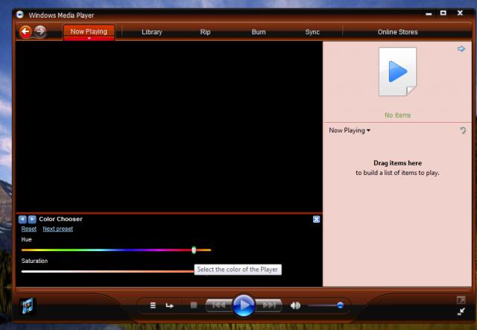Screen dimensions: 477x330
Task: Click the clear list pane icon
Action: [463, 130]
